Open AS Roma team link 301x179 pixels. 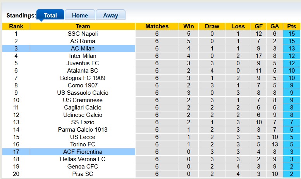pos(83,41)
